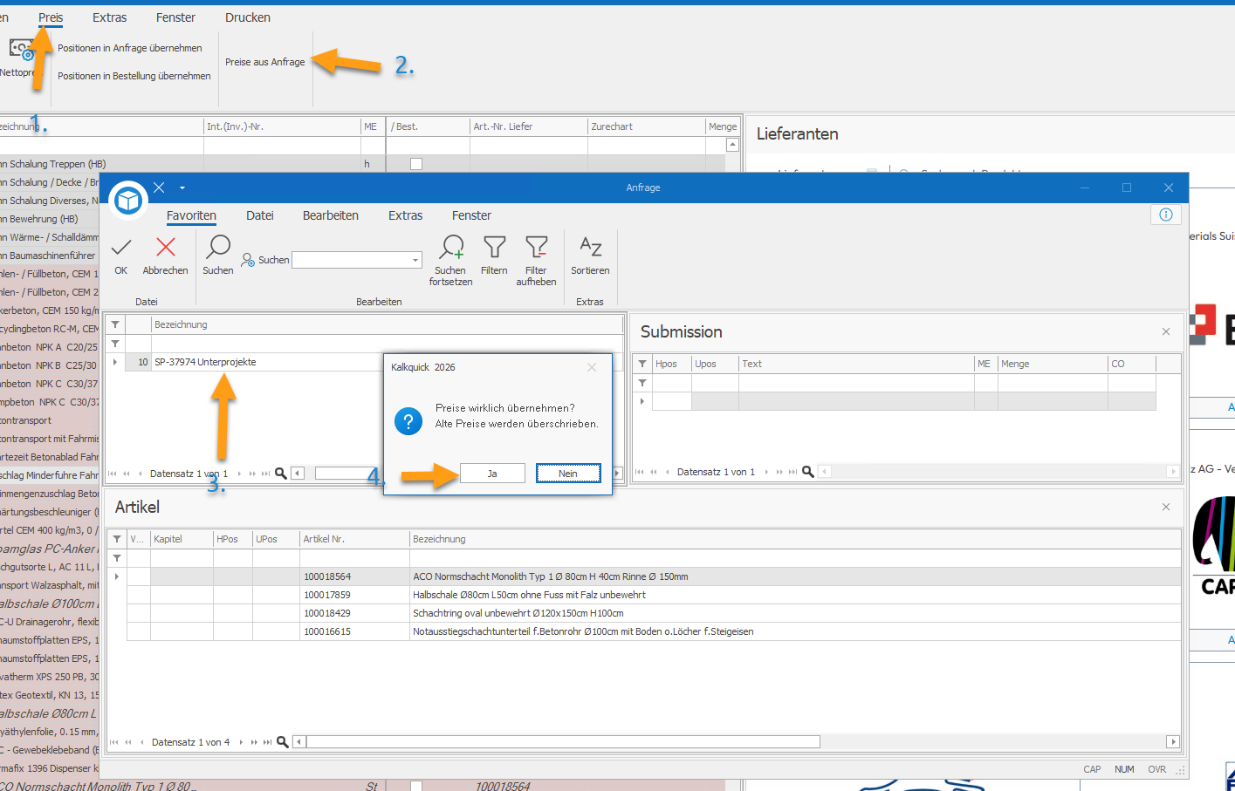Click the Kalkquick cube logo in Anfrage window
The image size is (1235, 791).
(x=129, y=201)
